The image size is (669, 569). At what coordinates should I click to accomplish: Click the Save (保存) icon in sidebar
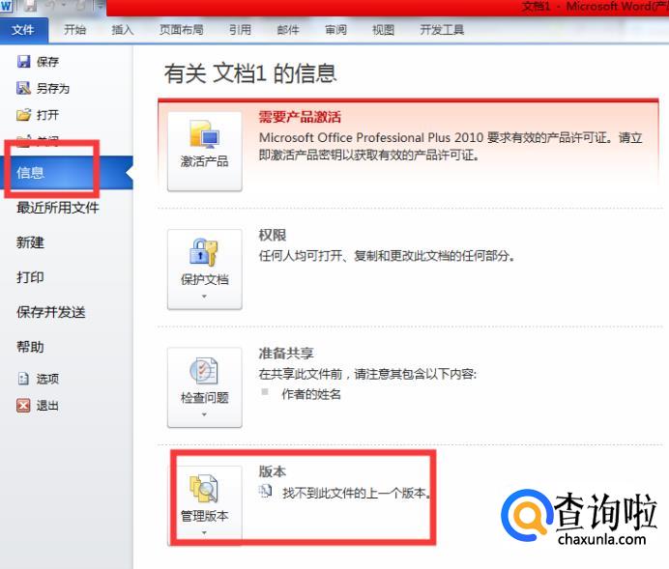tap(24, 62)
